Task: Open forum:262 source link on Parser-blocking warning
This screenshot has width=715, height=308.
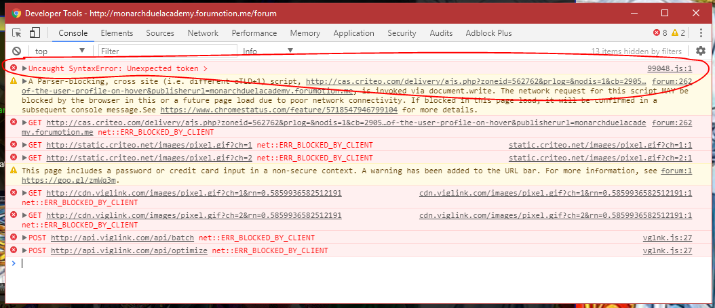Action: pos(672,81)
